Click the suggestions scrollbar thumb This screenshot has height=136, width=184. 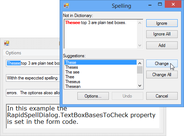click(140, 70)
